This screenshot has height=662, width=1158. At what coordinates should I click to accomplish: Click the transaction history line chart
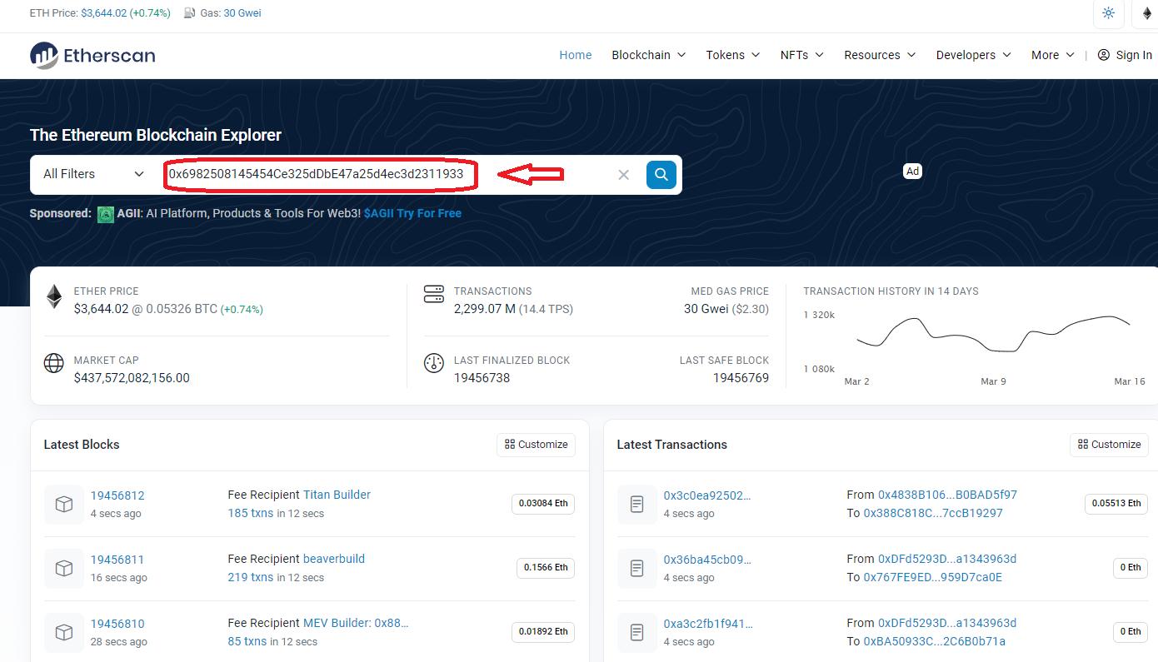coord(993,335)
